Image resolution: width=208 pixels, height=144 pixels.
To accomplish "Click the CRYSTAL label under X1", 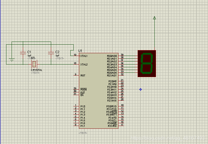I will pyautogui.click(x=37, y=70).
